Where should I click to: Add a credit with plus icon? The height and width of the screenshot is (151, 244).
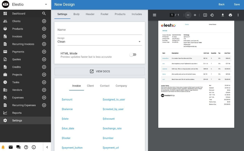(44, 67)
